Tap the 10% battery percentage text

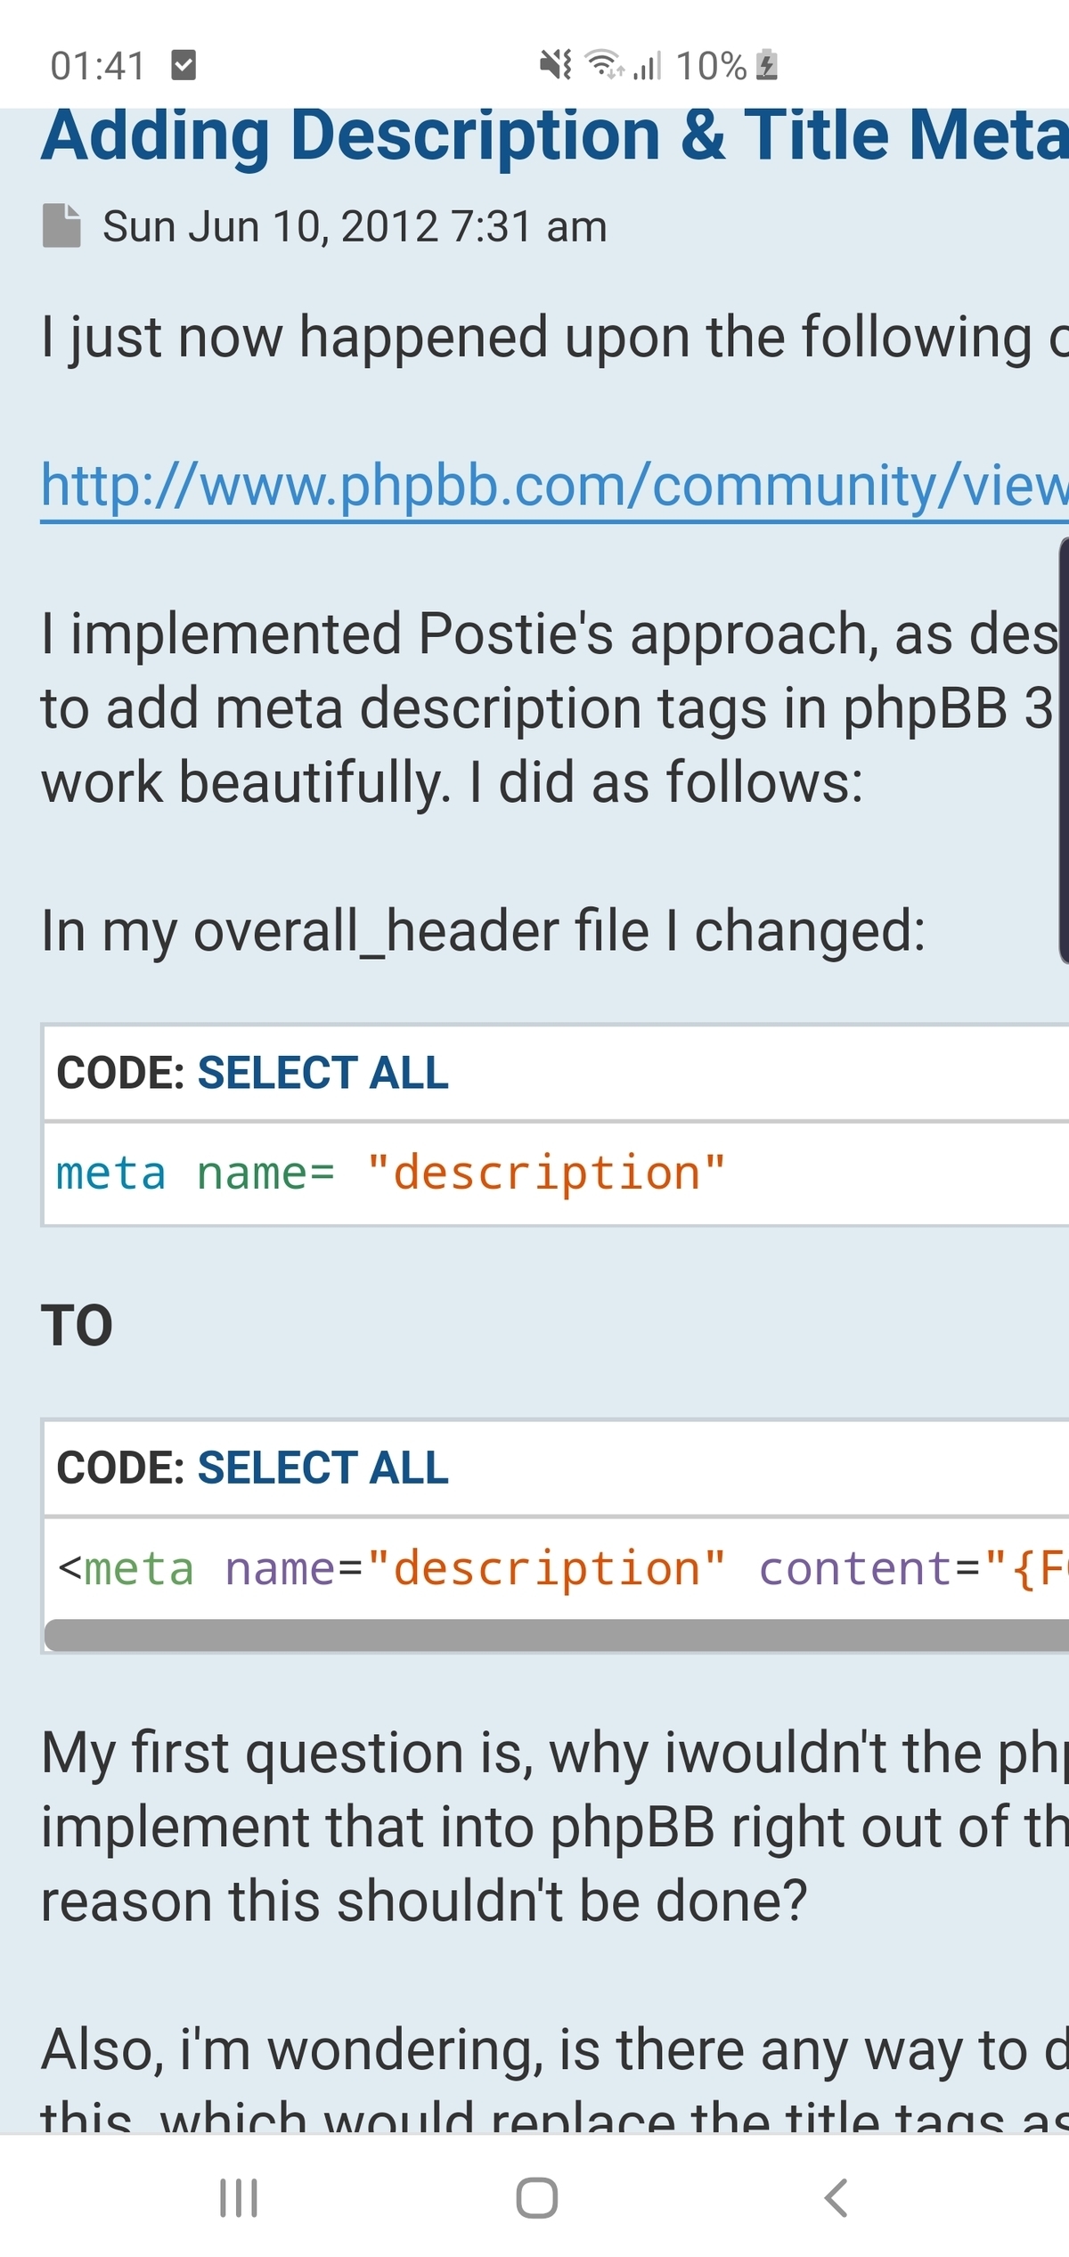click(711, 66)
